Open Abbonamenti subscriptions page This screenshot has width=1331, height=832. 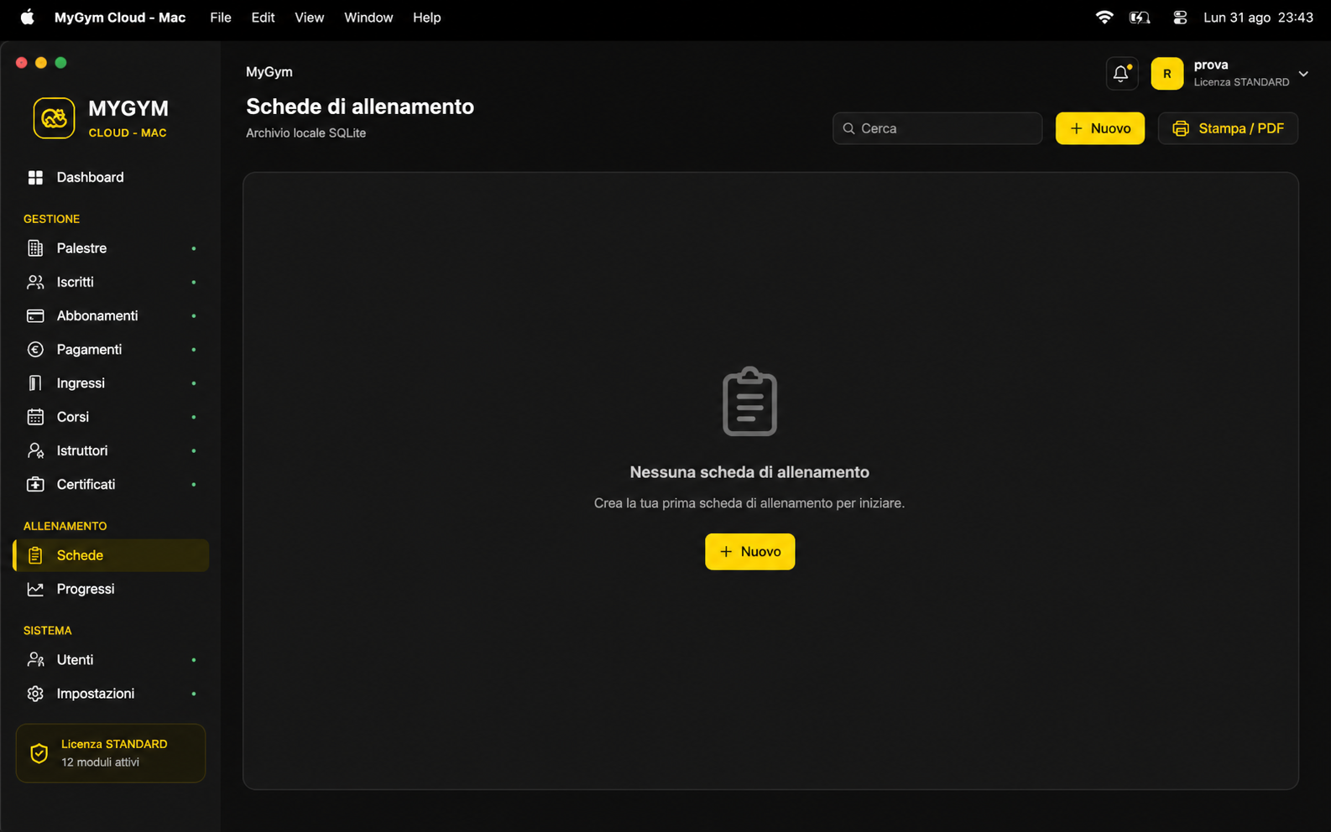click(x=111, y=316)
